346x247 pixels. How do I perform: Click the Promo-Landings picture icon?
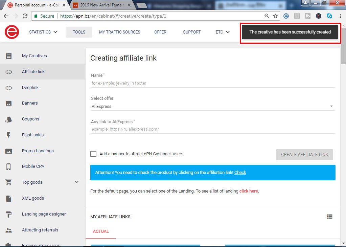(8, 151)
